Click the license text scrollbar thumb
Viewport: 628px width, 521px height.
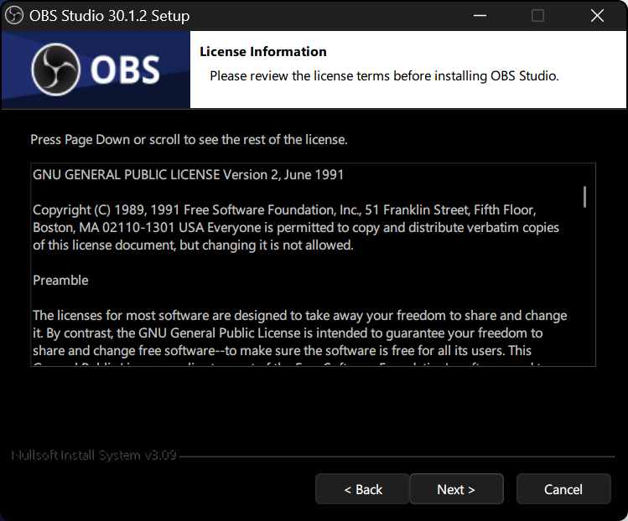click(584, 197)
